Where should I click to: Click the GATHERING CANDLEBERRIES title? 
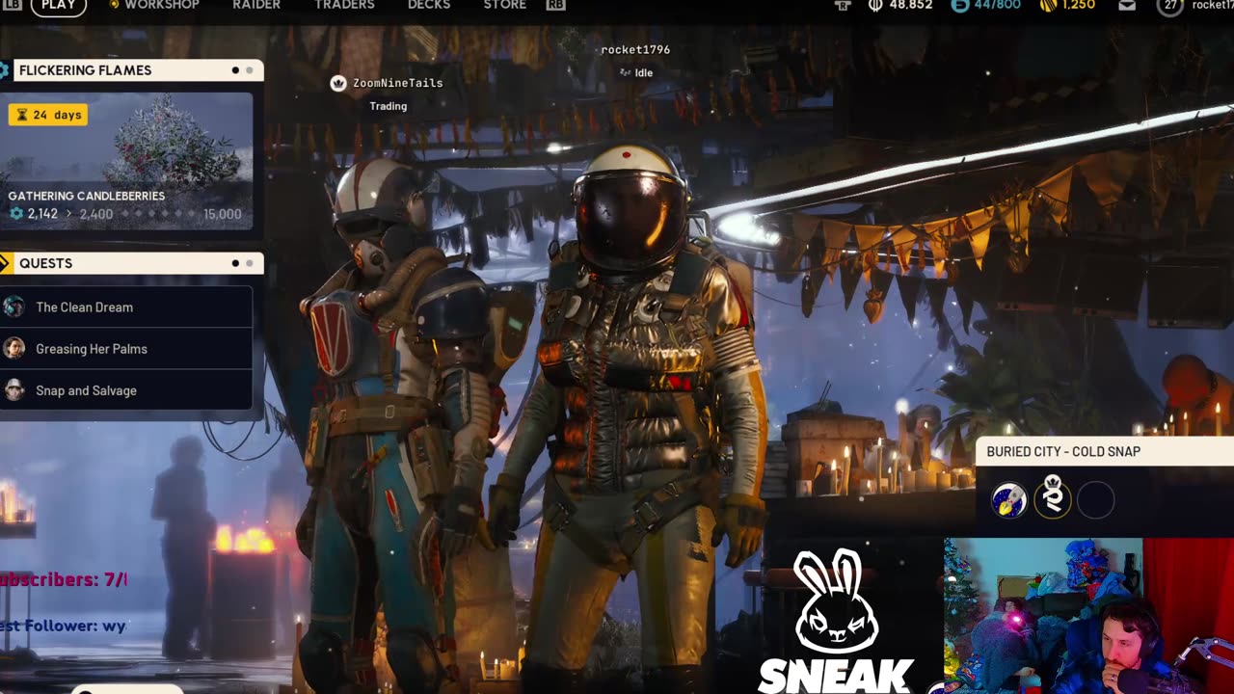click(x=87, y=196)
